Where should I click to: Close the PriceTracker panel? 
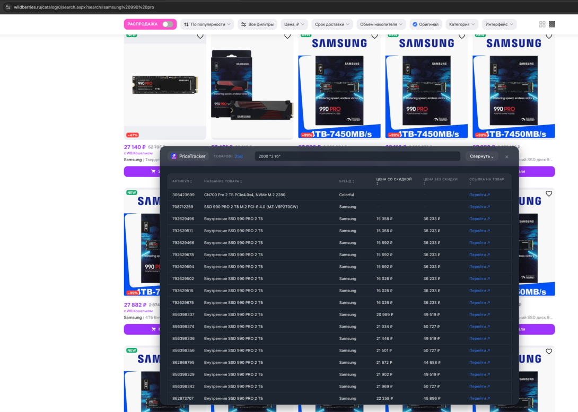507,156
